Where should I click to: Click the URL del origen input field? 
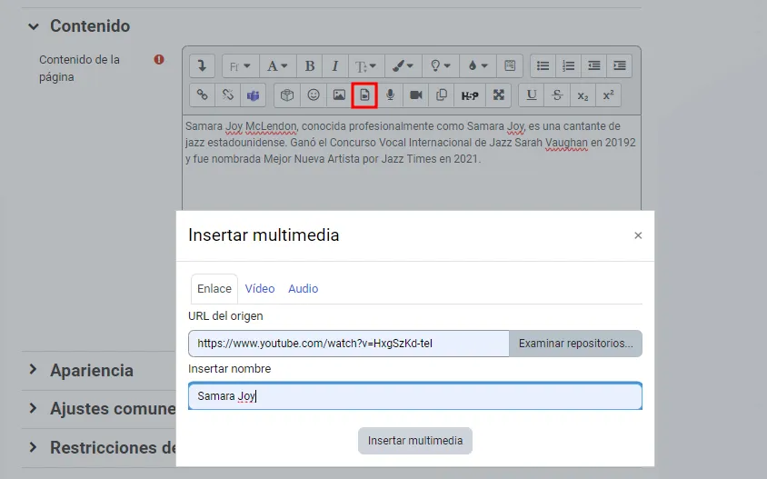(x=348, y=344)
